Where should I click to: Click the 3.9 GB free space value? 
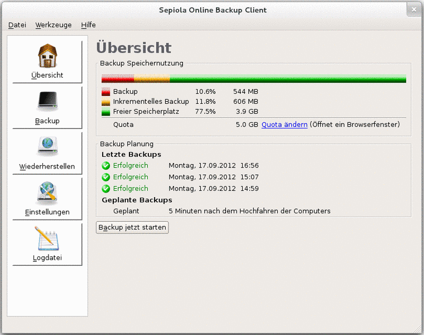pos(247,112)
